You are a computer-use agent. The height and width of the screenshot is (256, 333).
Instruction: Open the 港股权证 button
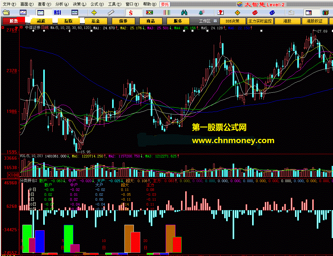(x=315, y=21)
